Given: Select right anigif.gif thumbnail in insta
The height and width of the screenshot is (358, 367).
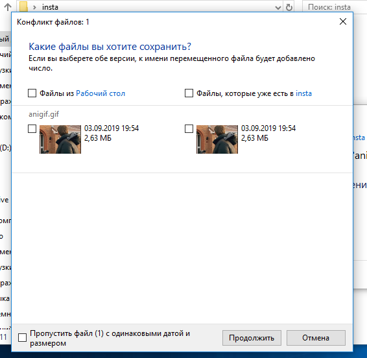Looking at the screenshot, I should click(217, 139).
